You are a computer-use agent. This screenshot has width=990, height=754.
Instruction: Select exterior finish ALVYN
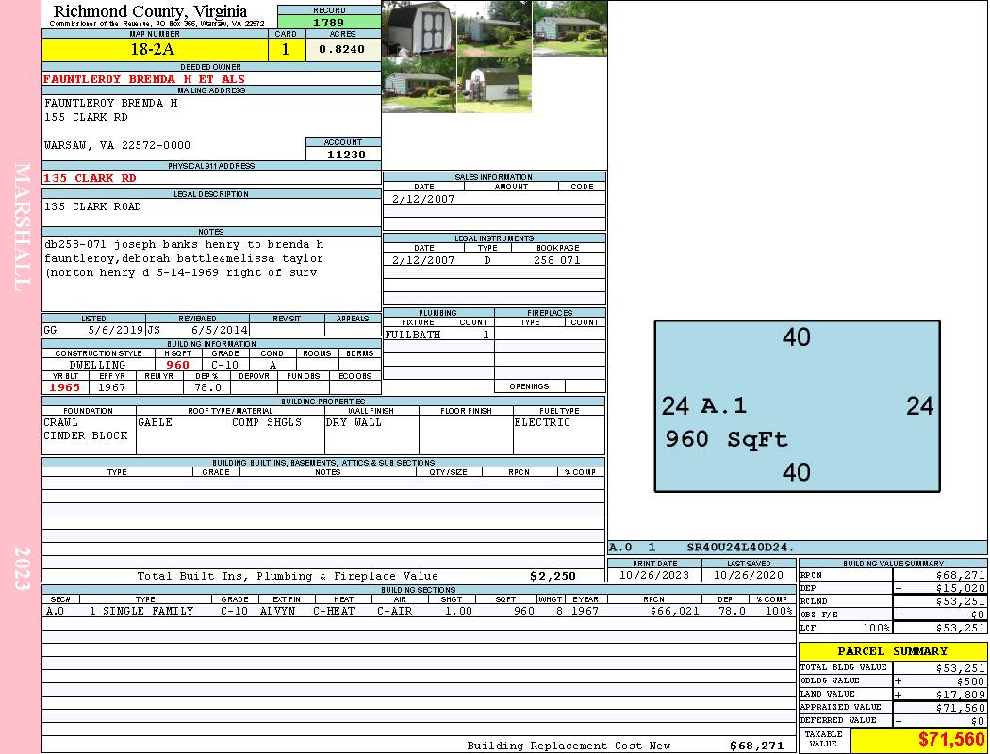(x=277, y=611)
